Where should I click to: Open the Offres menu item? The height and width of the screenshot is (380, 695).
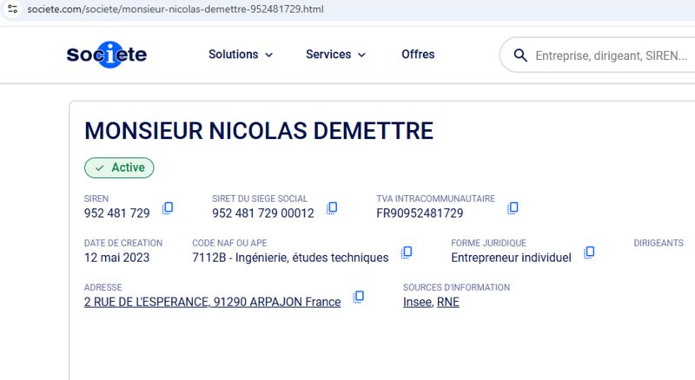click(418, 55)
